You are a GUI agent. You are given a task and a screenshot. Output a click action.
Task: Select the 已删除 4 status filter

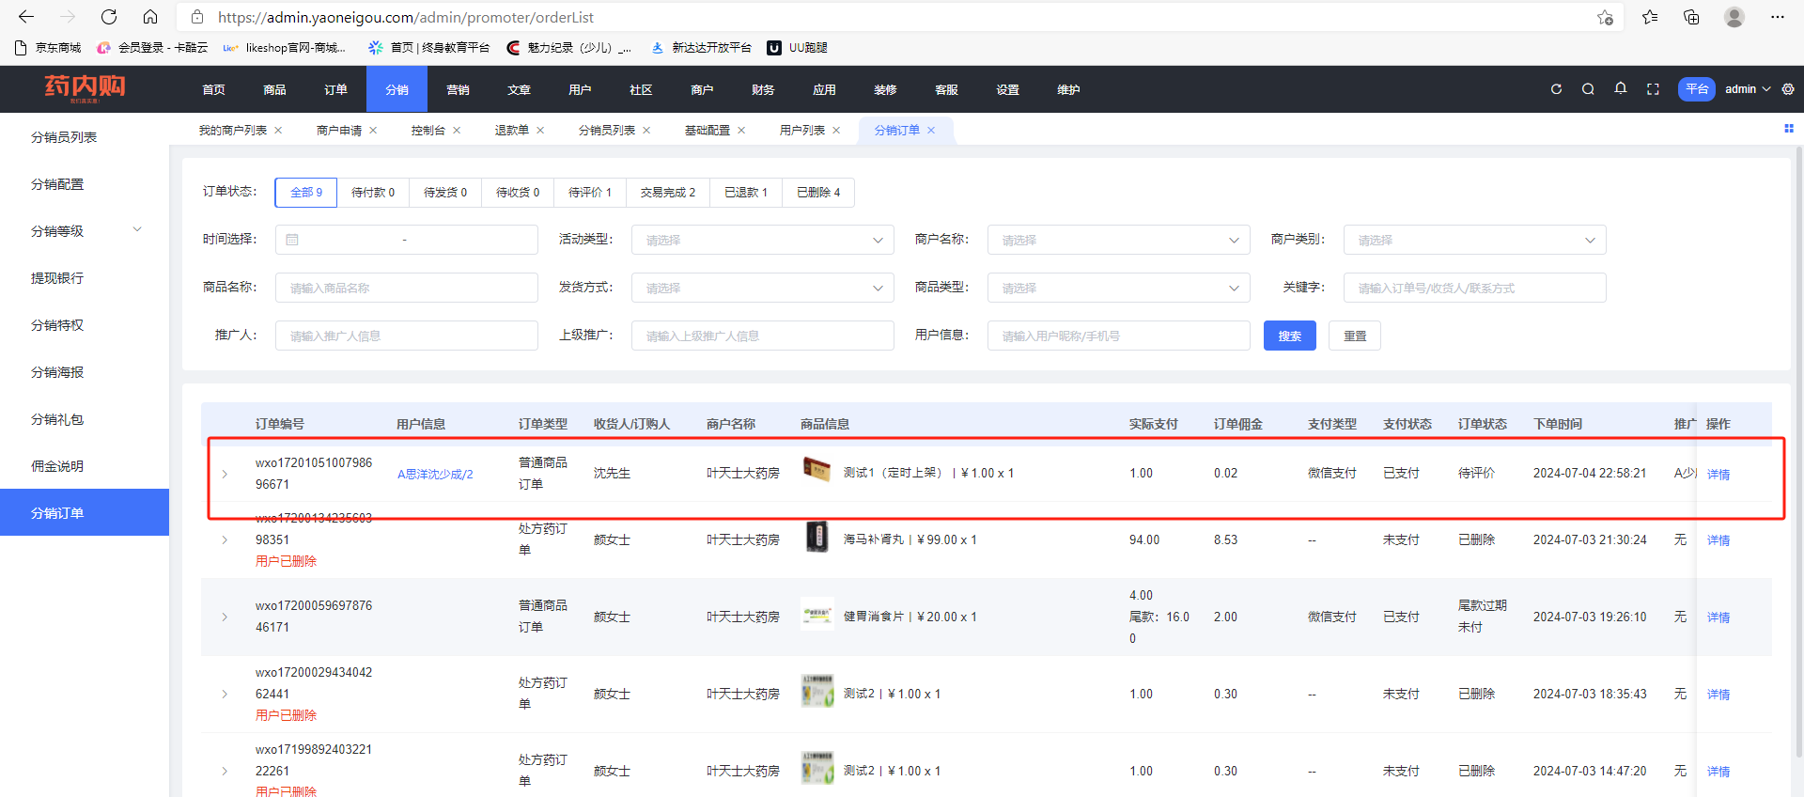tap(818, 193)
